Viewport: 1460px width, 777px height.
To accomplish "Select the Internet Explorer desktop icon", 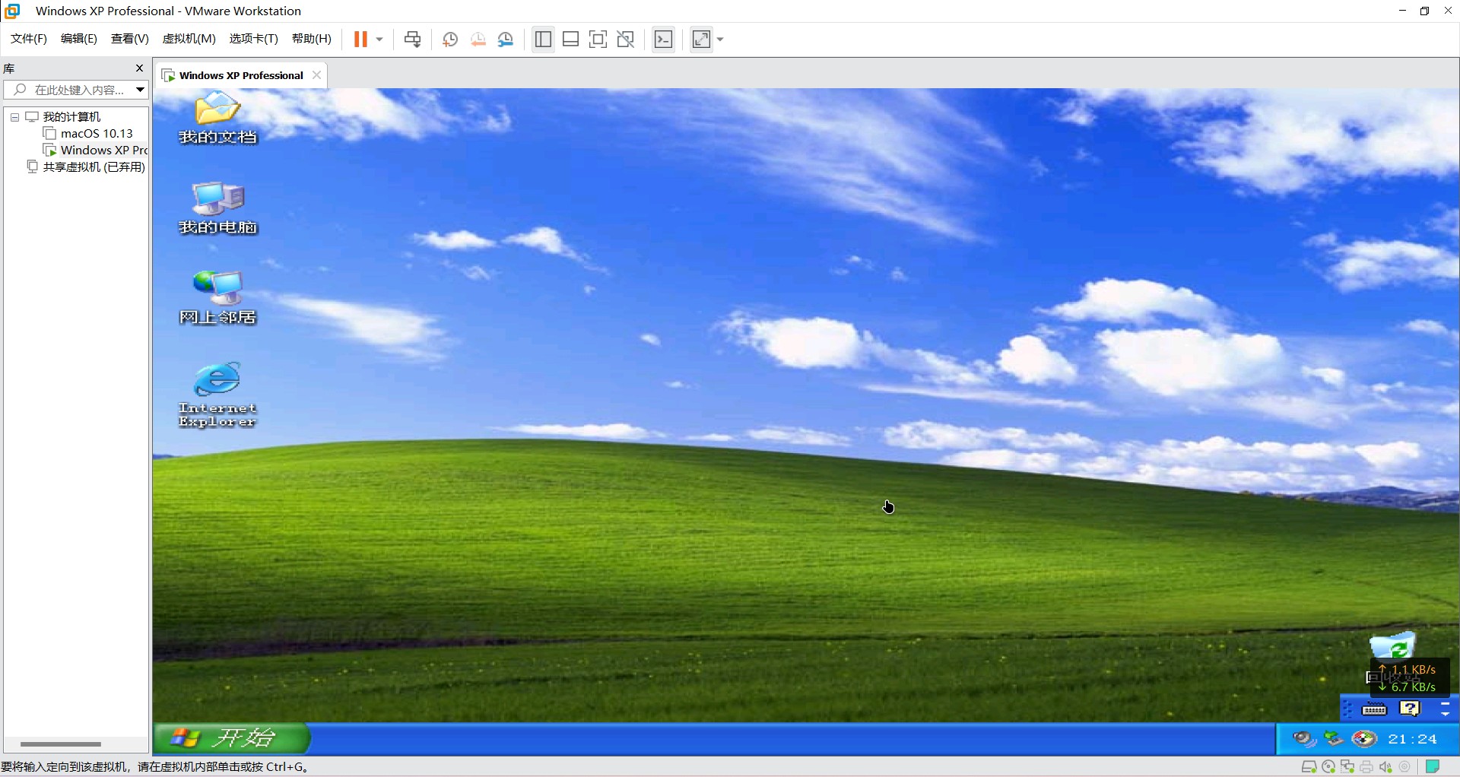I will [x=217, y=394].
